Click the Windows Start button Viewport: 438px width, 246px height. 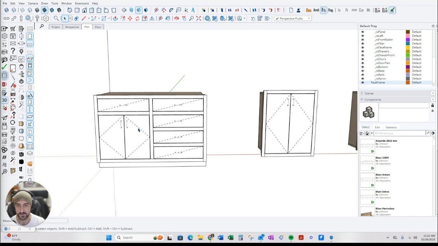[109, 237]
